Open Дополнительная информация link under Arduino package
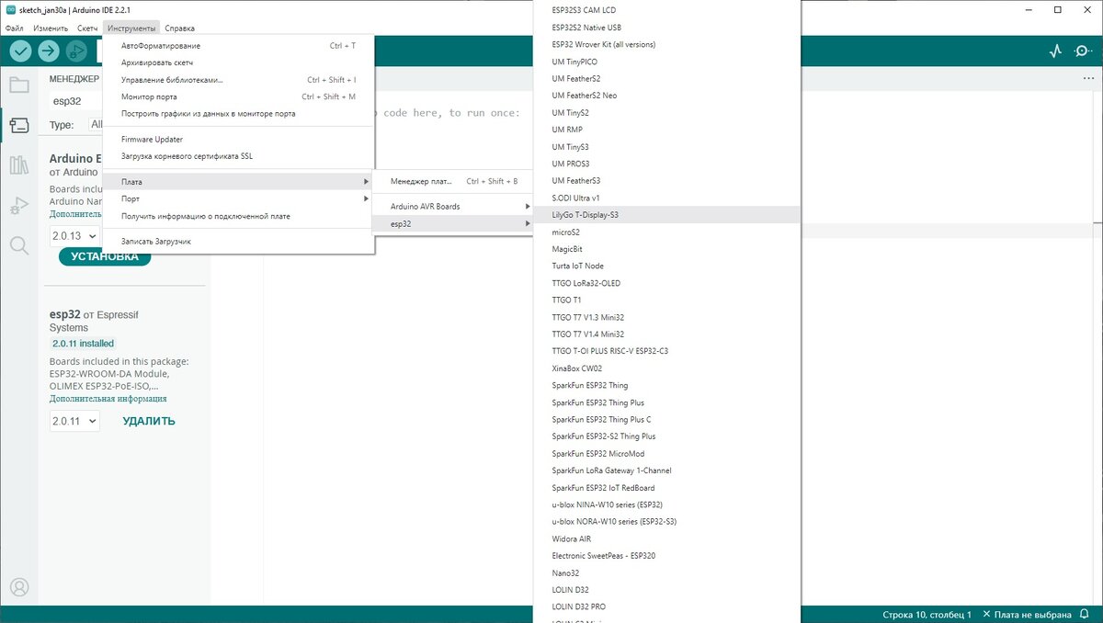Viewport: 1103px width, 623px height. [x=76, y=213]
